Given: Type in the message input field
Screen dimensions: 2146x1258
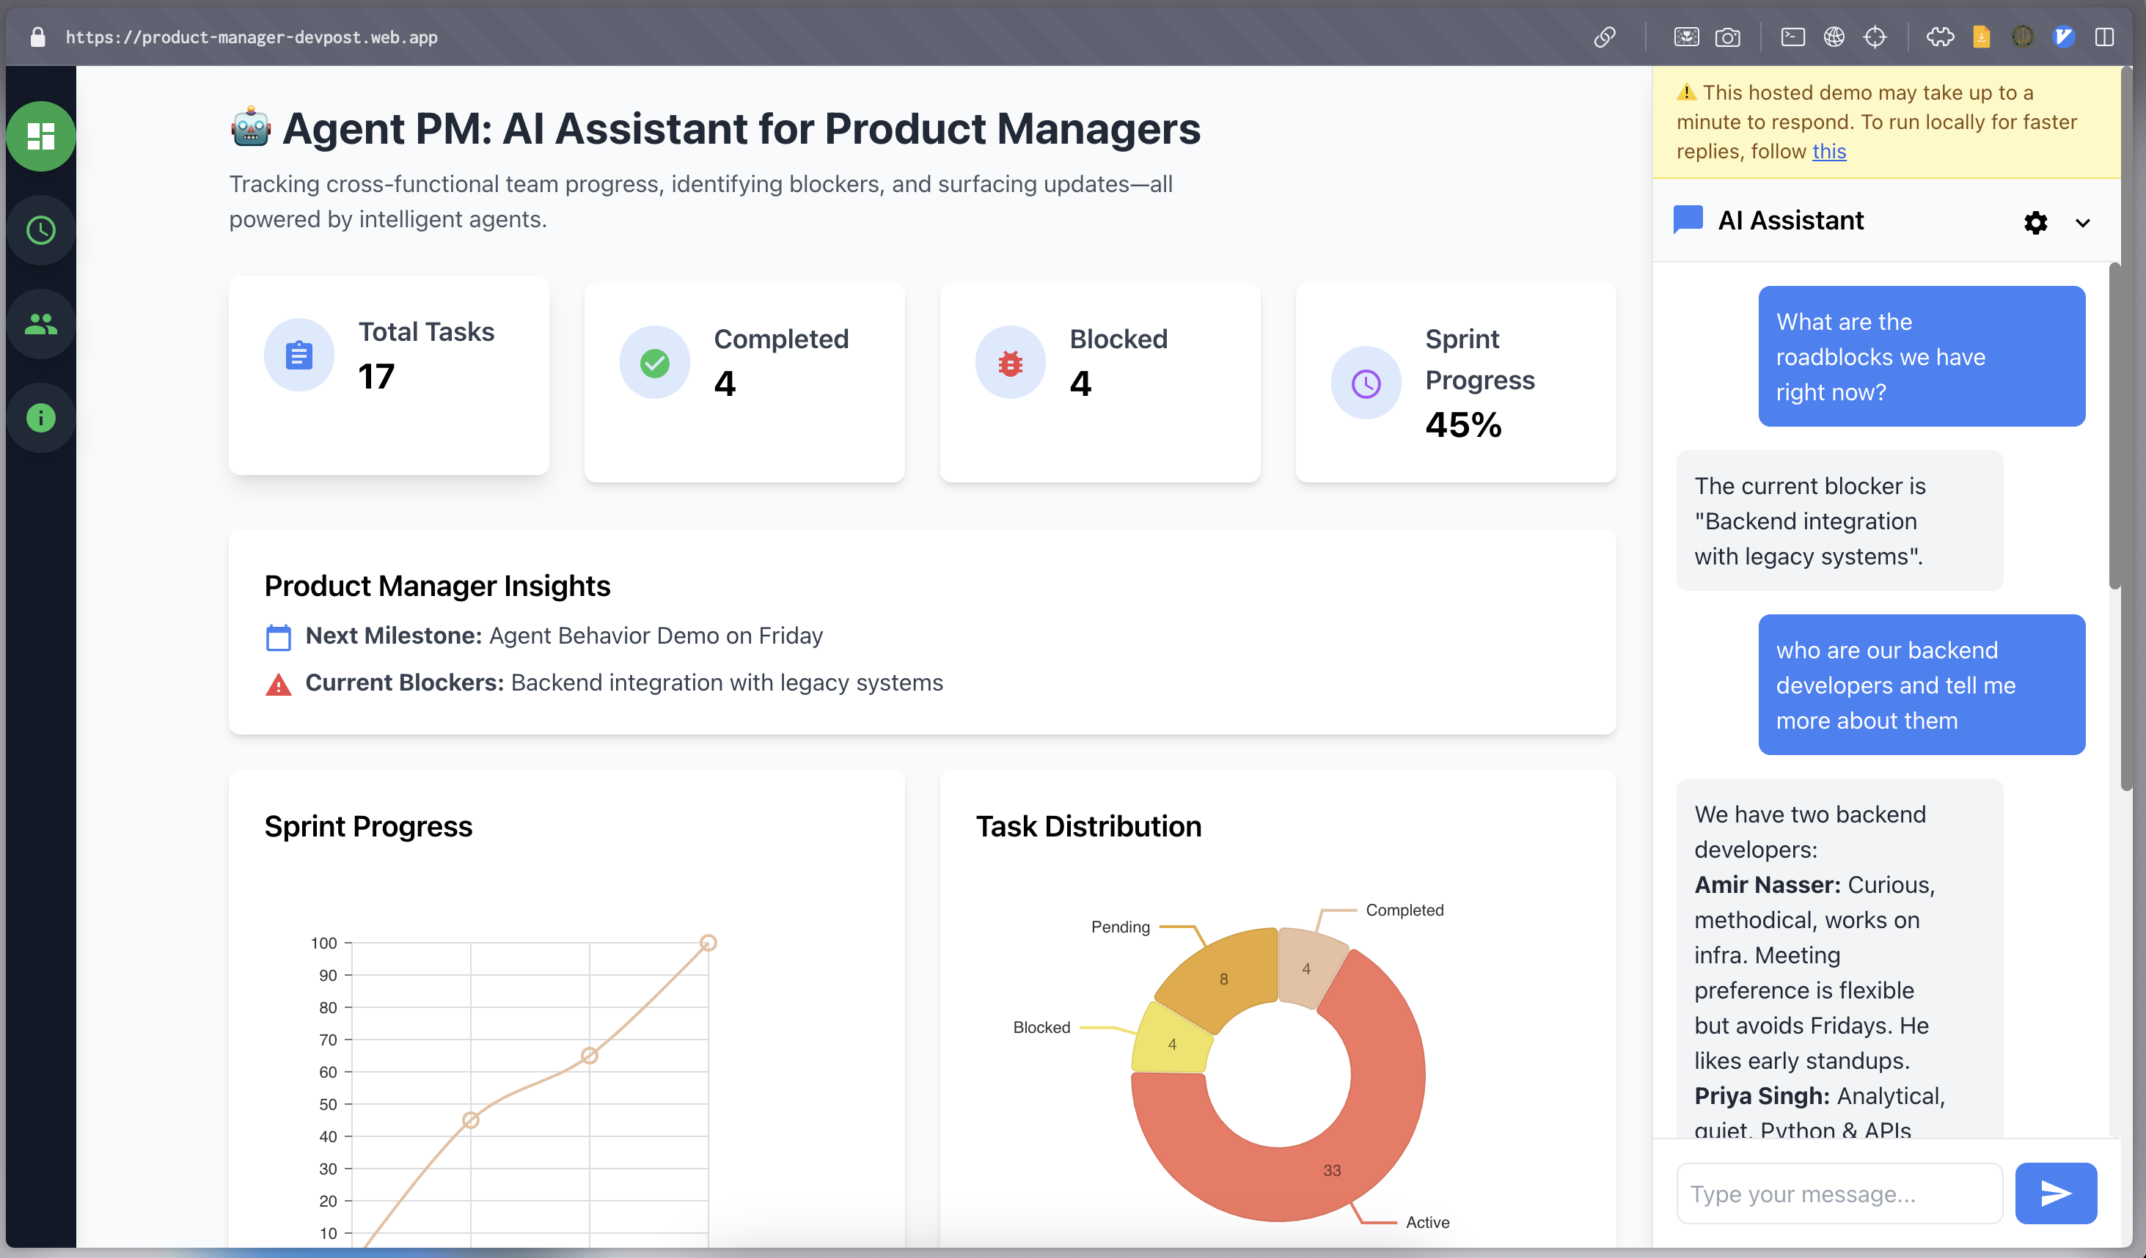Looking at the screenshot, I should [x=1839, y=1193].
